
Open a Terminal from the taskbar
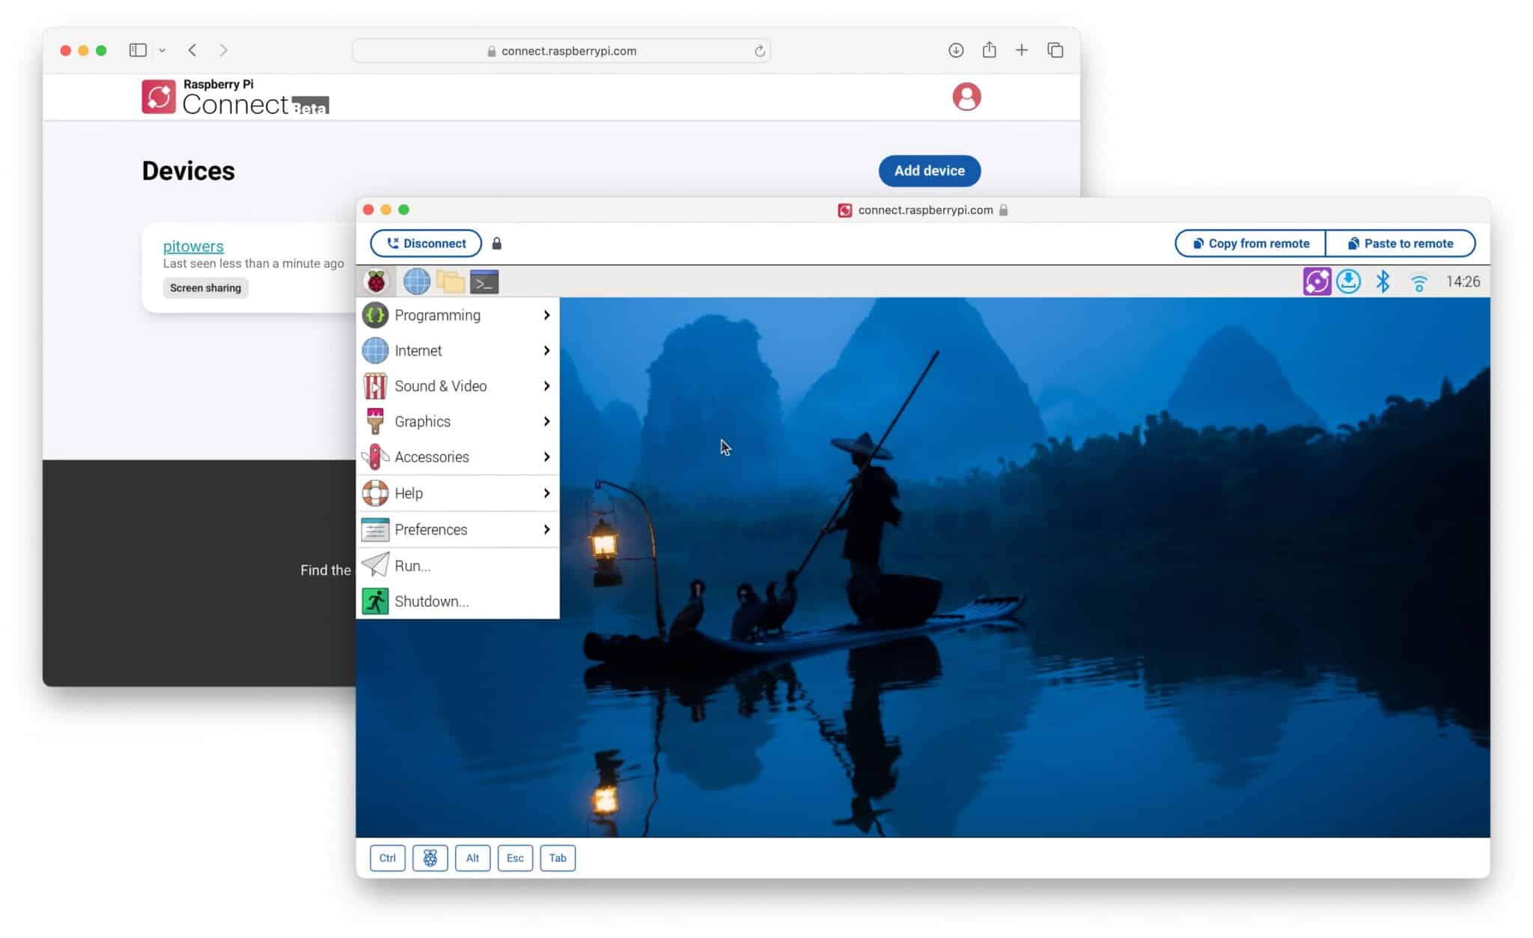point(484,281)
